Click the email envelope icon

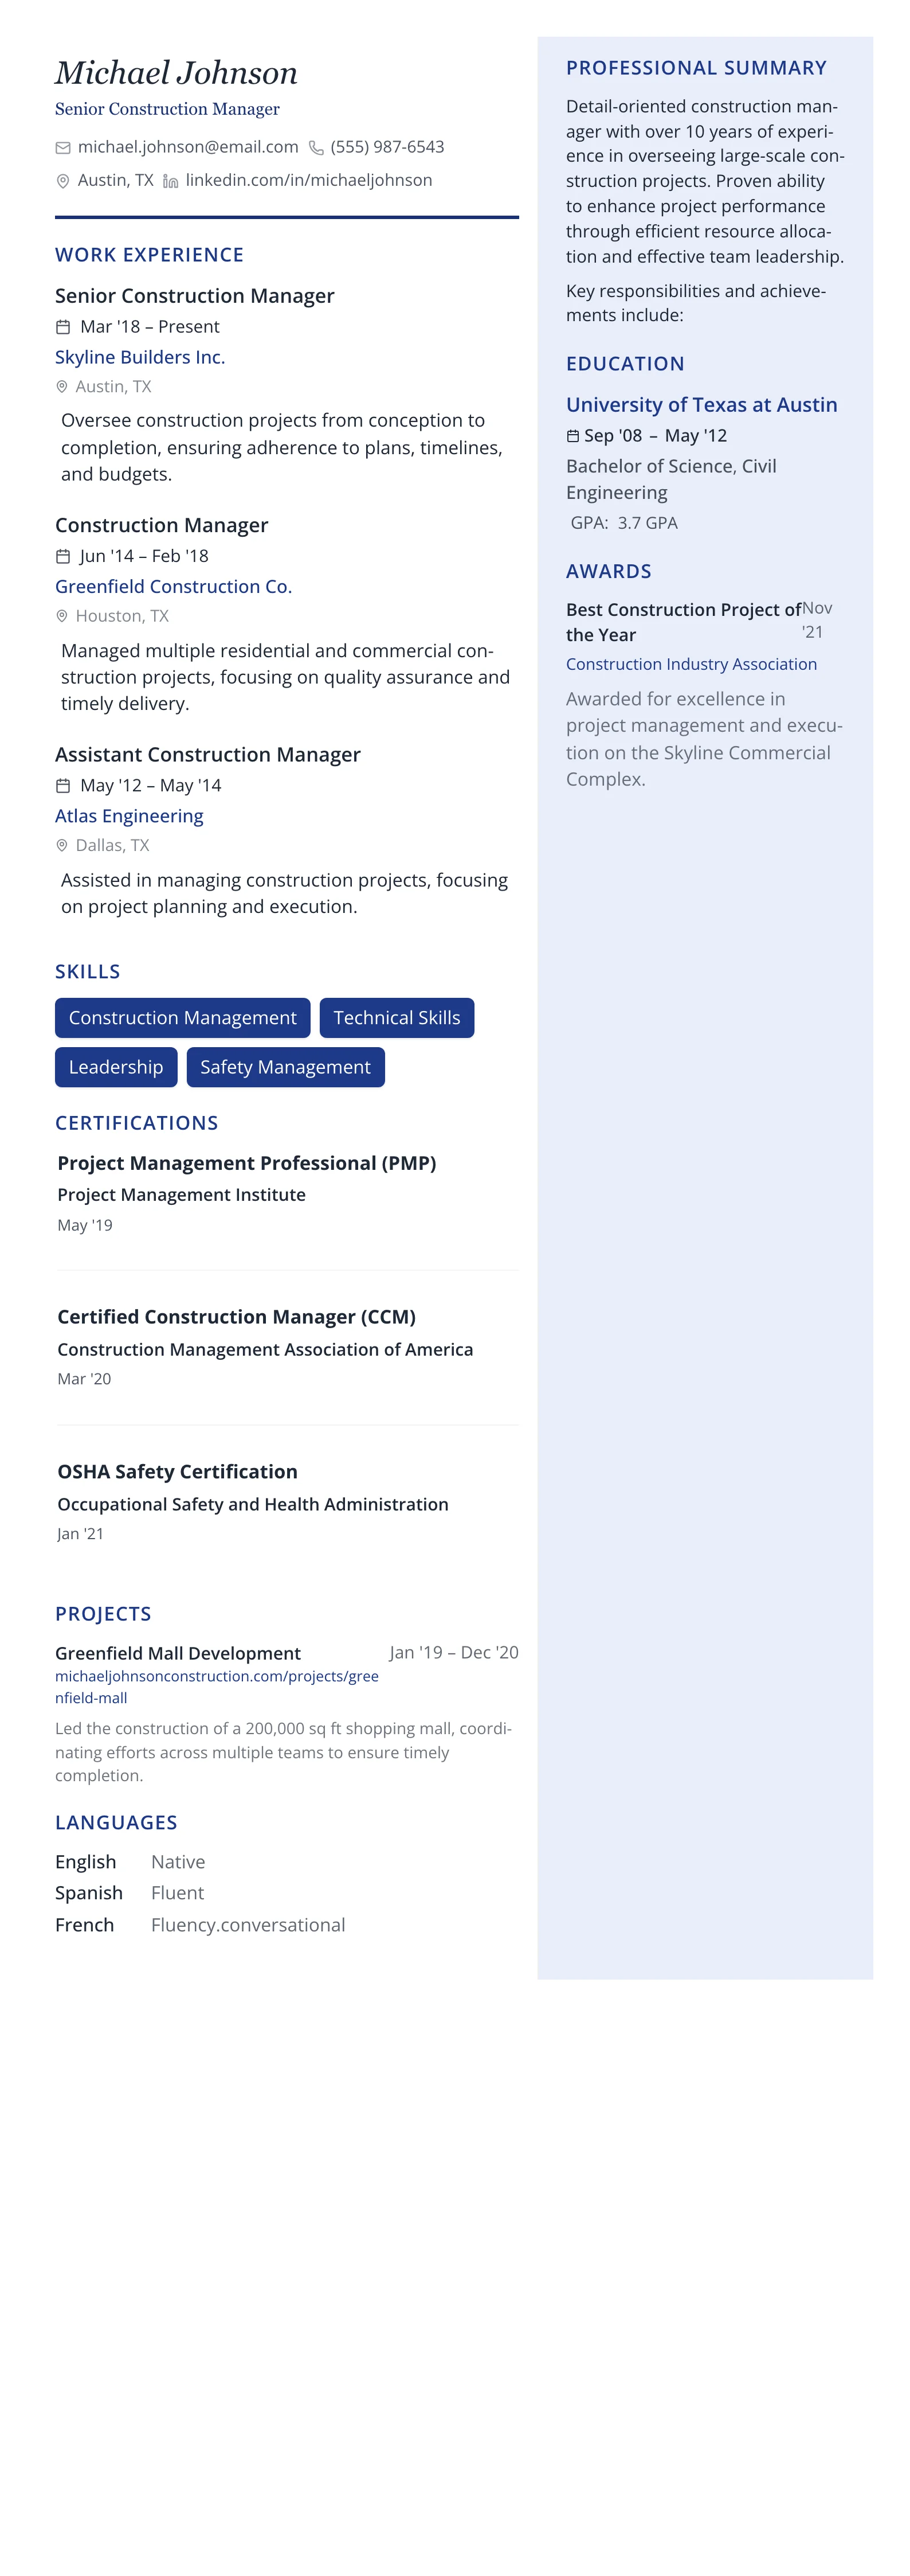(x=63, y=148)
